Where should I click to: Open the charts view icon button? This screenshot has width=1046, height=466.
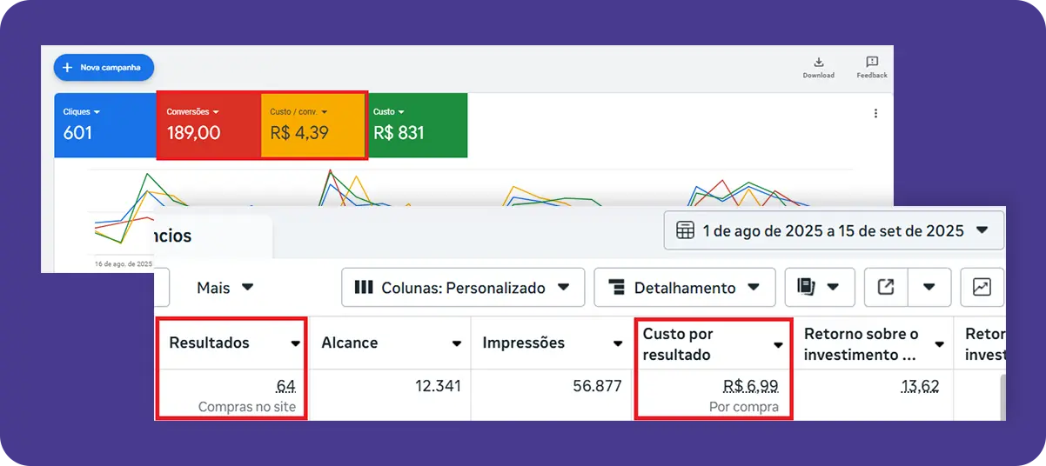(982, 288)
